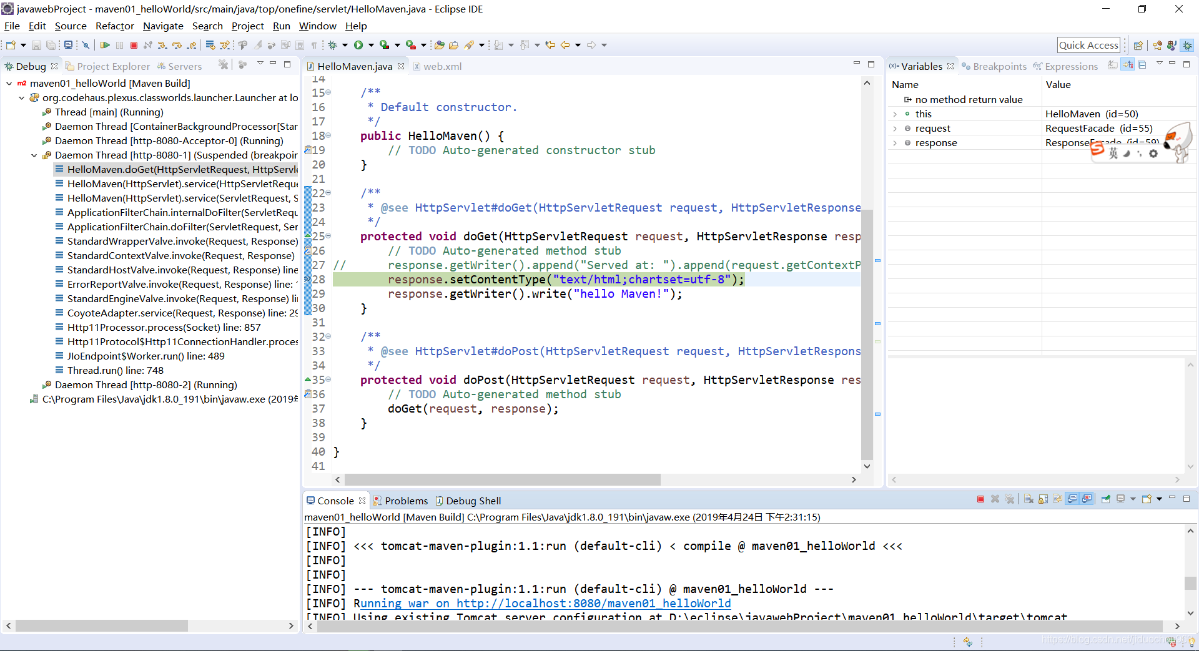Open the Open Console dropdown arrow
This screenshot has width=1199, height=651.
pyautogui.click(x=1159, y=499)
